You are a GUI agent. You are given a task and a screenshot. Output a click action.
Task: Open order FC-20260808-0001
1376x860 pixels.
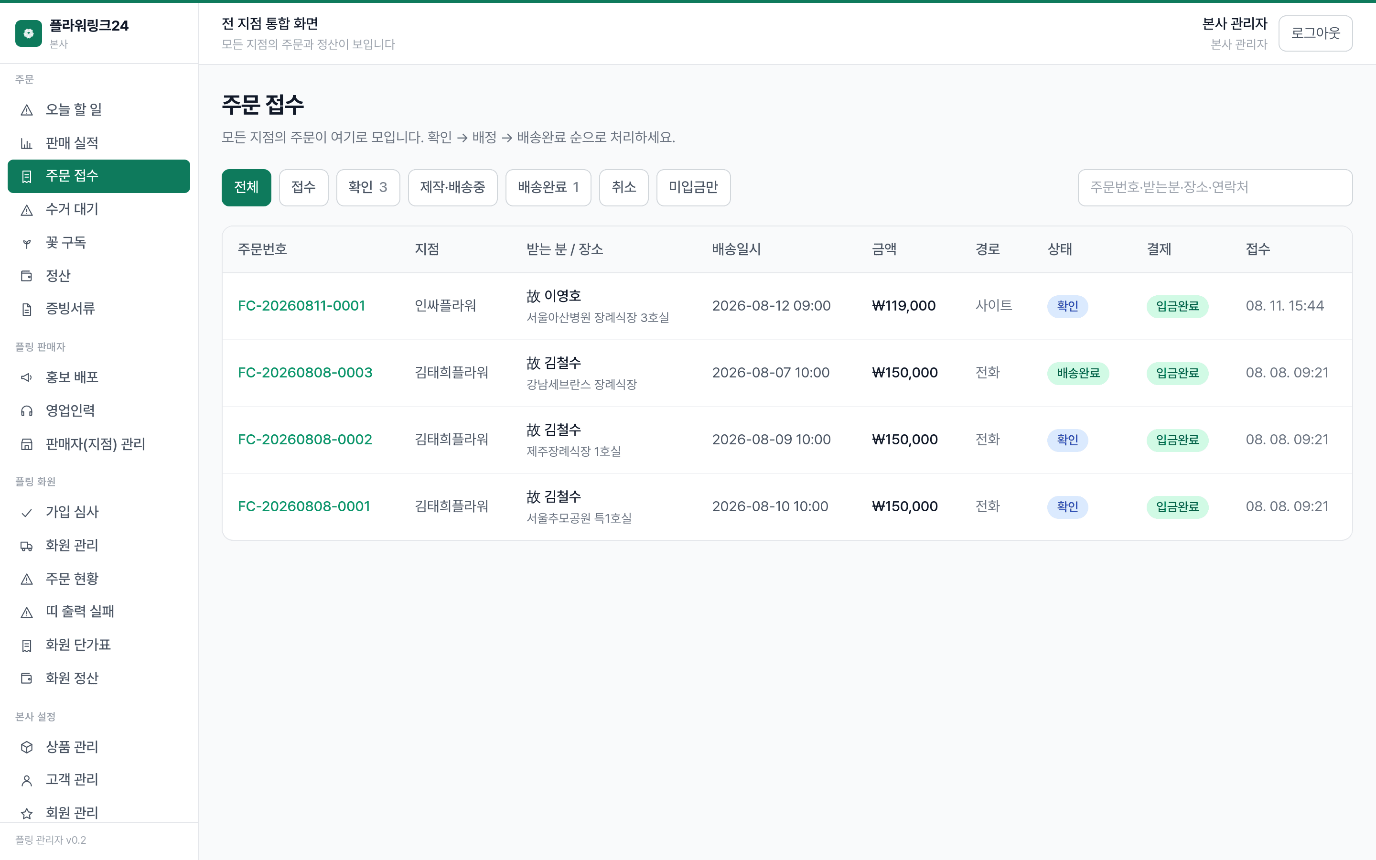pyautogui.click(x=304, y=507)
